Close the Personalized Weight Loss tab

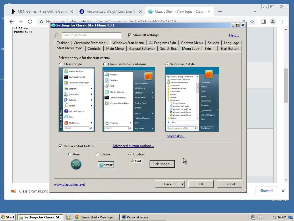(140, 12)
